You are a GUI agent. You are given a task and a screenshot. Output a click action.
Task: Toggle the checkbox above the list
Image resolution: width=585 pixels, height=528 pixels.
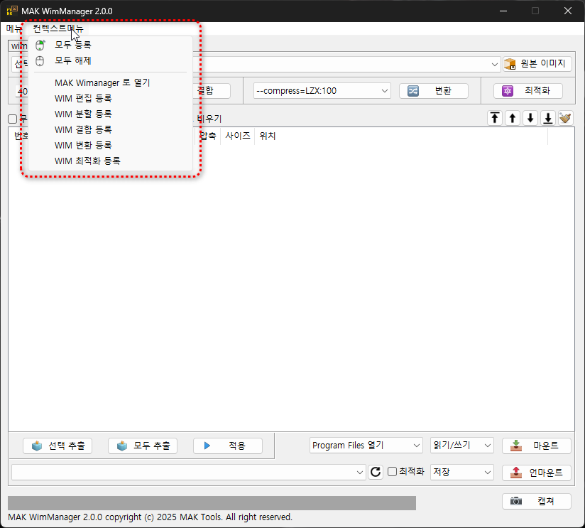[12, 119]
